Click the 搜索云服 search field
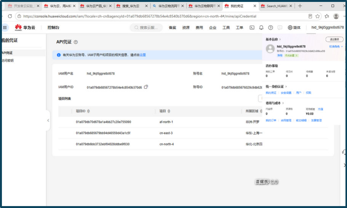The width and height of the screenshot is (347, 208). click(146, 27)
